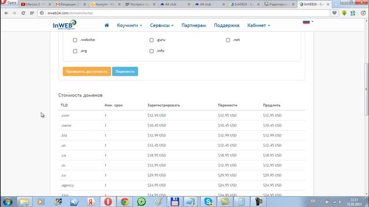This screenshot has width=369, height=207.
Task: Open the Поддержка menu item
Action: (227, 25)
